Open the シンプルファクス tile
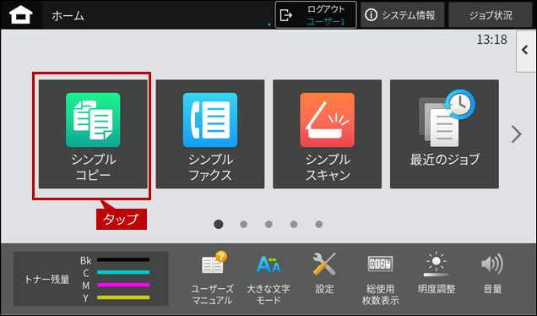This screenshot has height=316, width=537. (x=210, y=134)
